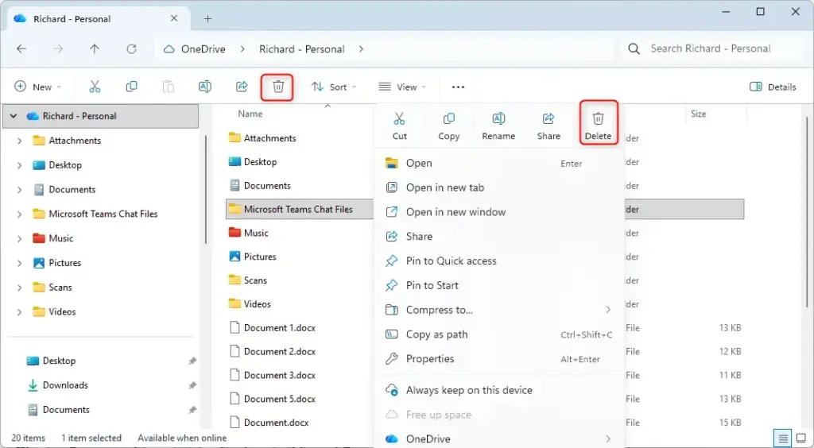This screenshot has height=448, width=814.
Task: Click the Cut scissors icon in toolbar
Action: click(95, 87)
